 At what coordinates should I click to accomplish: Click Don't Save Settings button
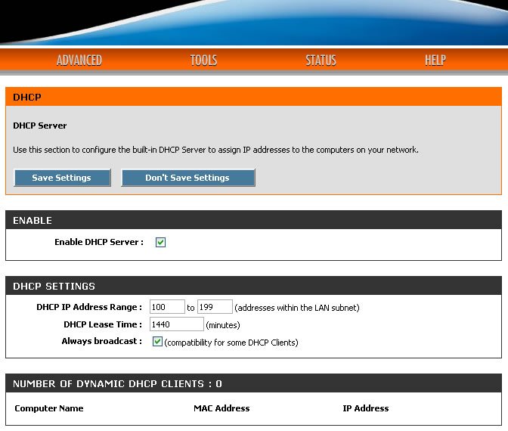tap(188, 178)
